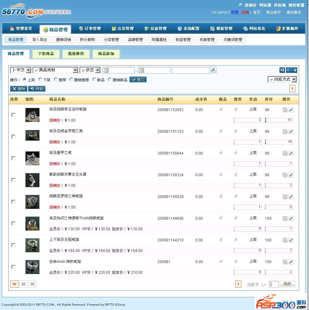309x310 pixels.
Task: Click the 删除 delete button
Action: point(19,89)
